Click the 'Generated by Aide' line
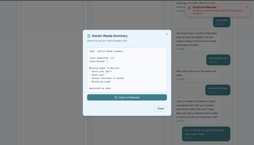The image size is (254, 145). [x=100, y=88]
